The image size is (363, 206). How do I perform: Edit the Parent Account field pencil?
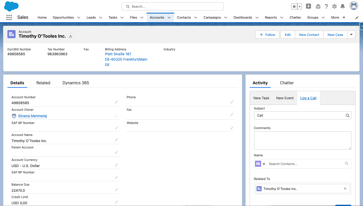tap(116, 153)
